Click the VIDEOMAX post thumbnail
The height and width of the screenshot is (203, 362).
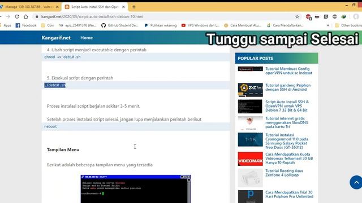250,159
